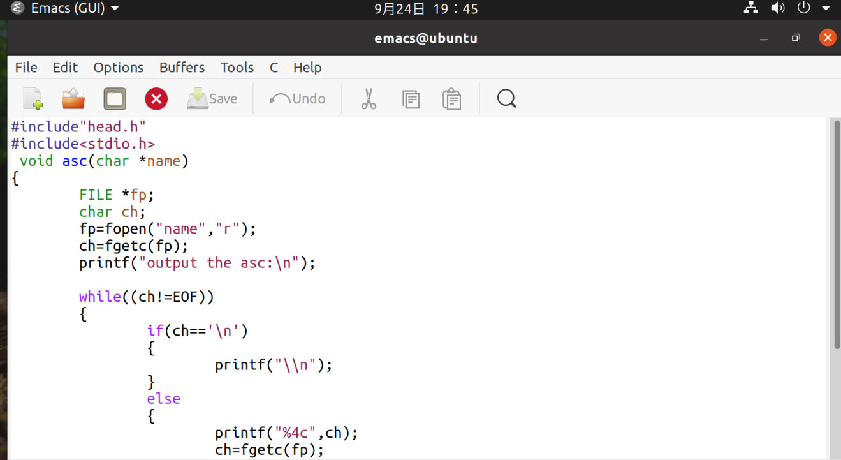Viewport: 841px width, 460px height.
Task: Open the Options menu
Action: pos(119,68)
